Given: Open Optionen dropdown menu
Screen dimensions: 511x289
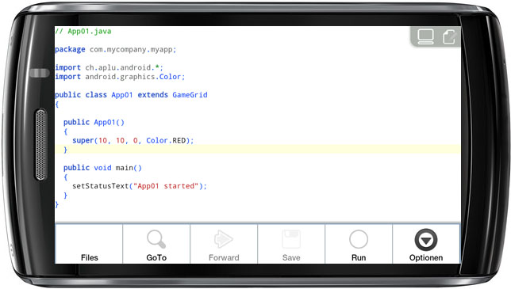Looking at the screenshot, I should point(426,244).
